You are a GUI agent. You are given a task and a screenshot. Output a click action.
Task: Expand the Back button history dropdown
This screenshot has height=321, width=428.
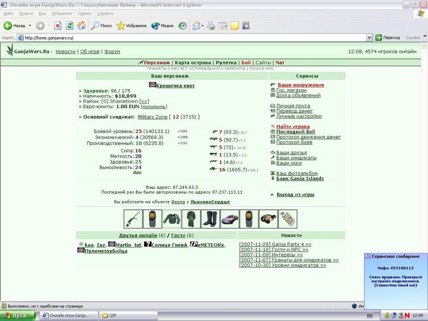point(30,26)
